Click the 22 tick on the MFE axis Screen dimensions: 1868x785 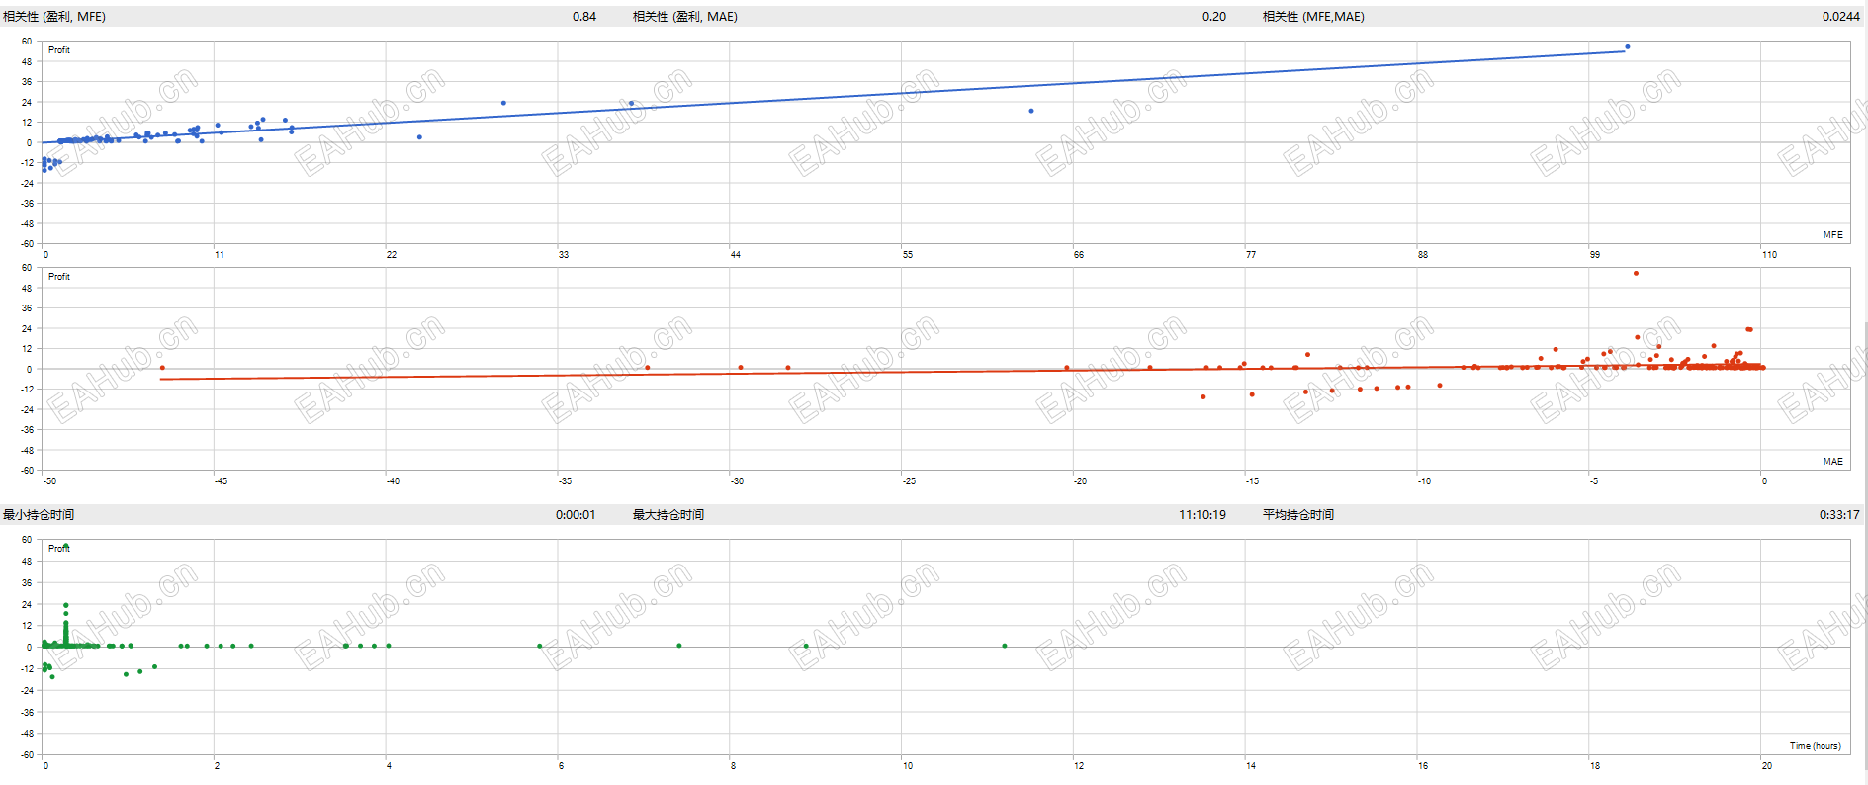click(x=392, y=255)
